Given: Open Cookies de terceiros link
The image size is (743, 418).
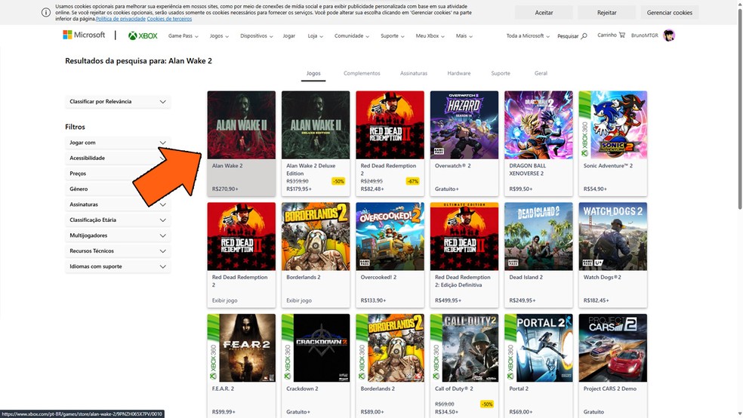Looking at the screenshot, I should click(x=169, y=19).
